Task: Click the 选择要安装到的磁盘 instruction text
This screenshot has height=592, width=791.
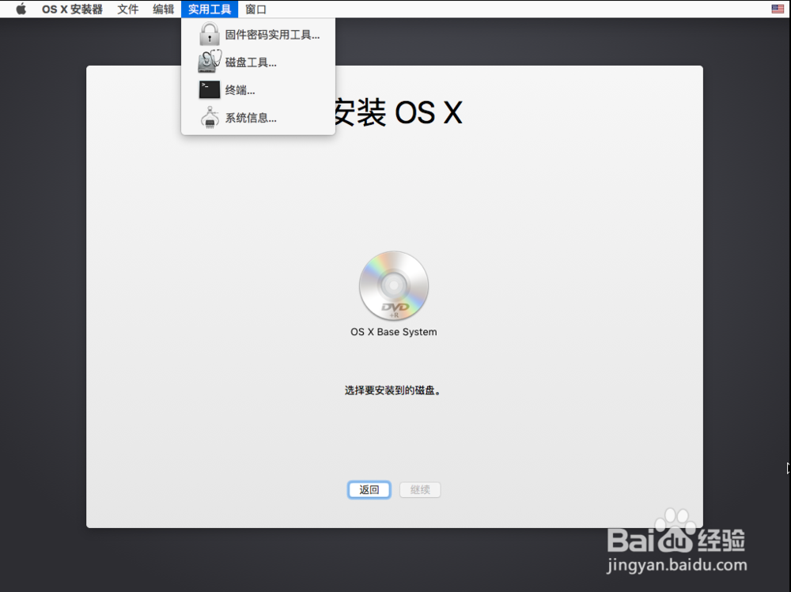Action: [x=393, y=390]
